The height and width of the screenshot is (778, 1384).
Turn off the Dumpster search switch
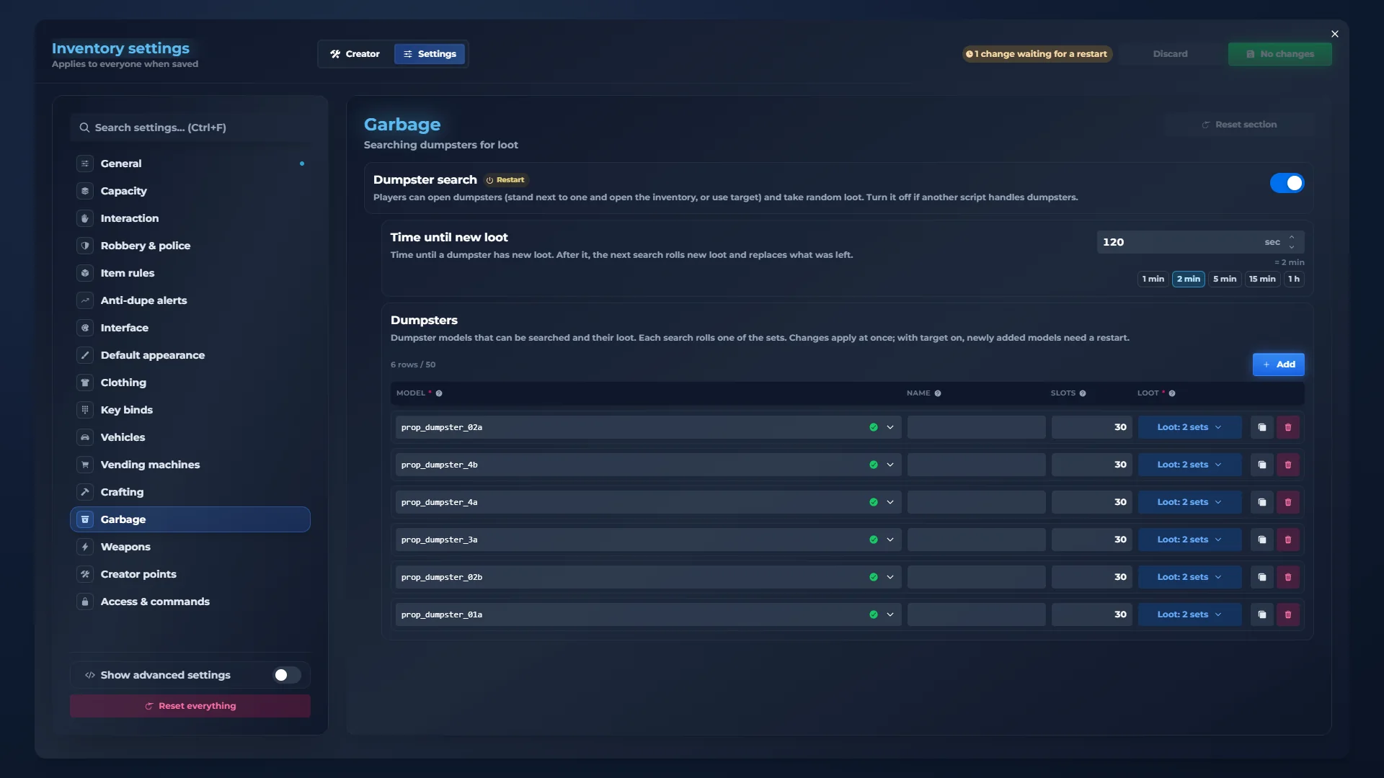[1287, 183]
